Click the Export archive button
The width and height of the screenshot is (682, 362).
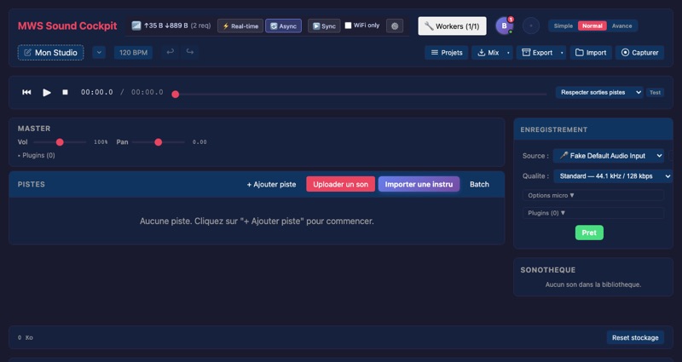(x=537, y=53)
